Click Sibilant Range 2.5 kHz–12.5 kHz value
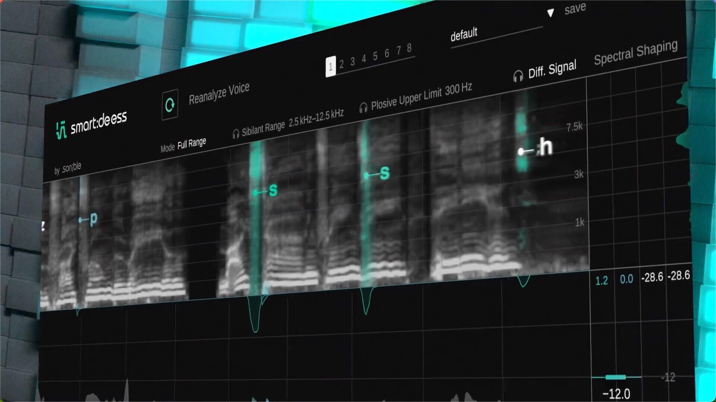The image size is (716, 402). [x=316, y=118]
